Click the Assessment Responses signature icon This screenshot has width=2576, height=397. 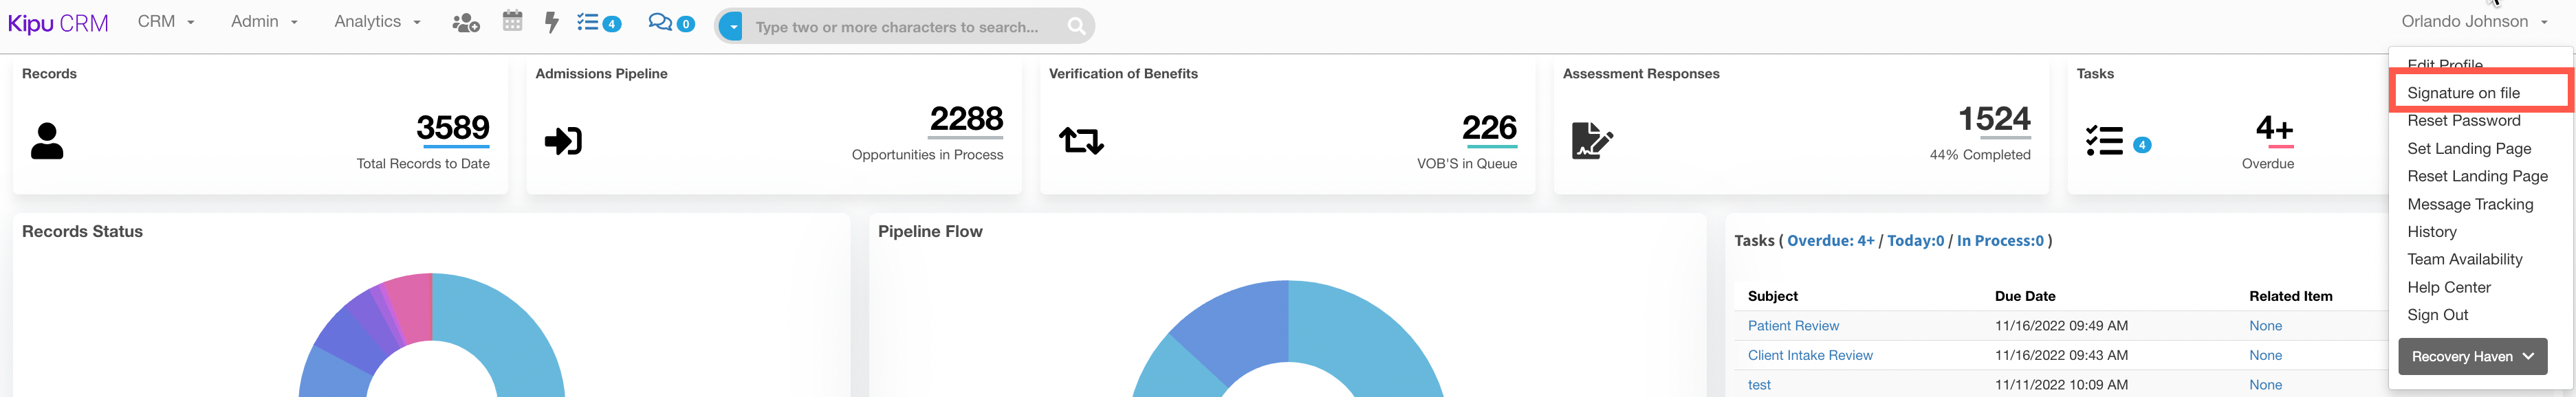(x=1592, y=141)
